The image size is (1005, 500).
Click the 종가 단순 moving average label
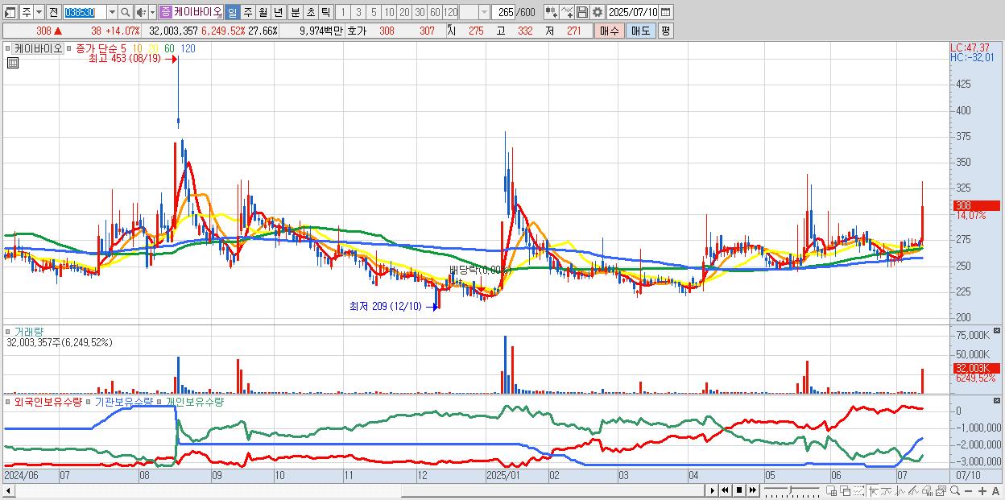[97, 48]
